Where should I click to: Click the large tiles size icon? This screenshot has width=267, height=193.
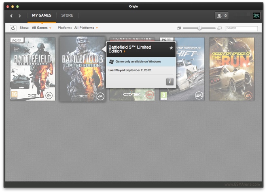pos(220,28)
